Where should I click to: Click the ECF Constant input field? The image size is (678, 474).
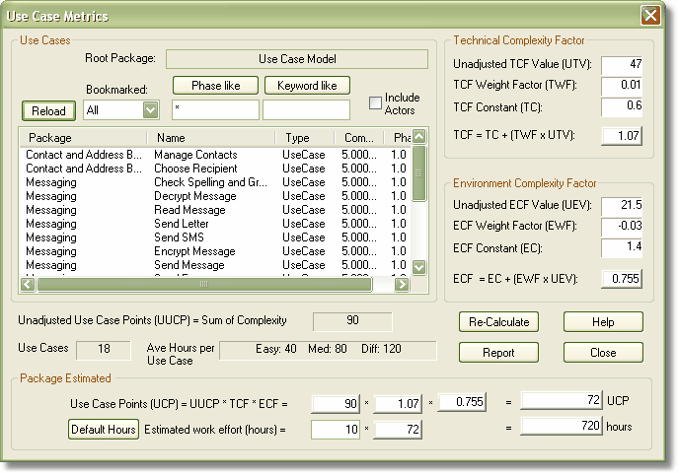(622, 247)
